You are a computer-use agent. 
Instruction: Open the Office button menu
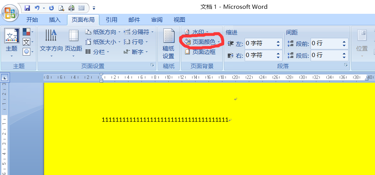(10, 13)
